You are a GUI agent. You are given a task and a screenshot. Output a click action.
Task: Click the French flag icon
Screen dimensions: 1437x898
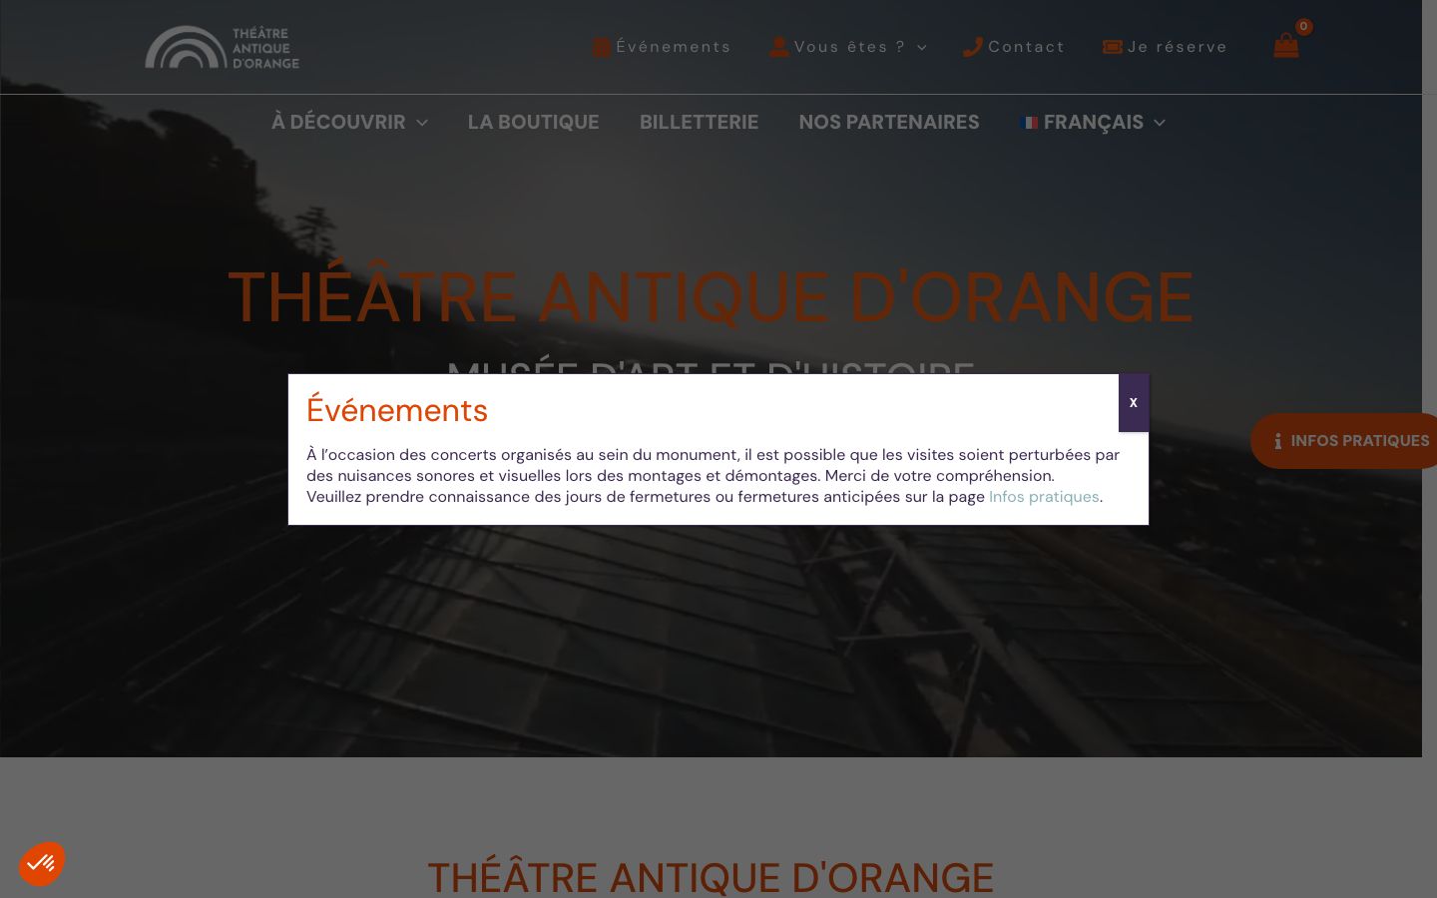1030,123
